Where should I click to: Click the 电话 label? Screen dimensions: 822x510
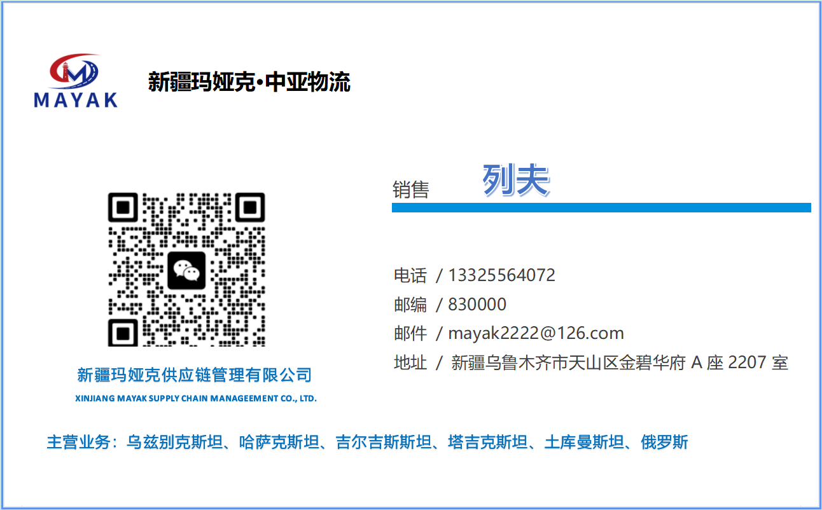click(x=410, y=275)
